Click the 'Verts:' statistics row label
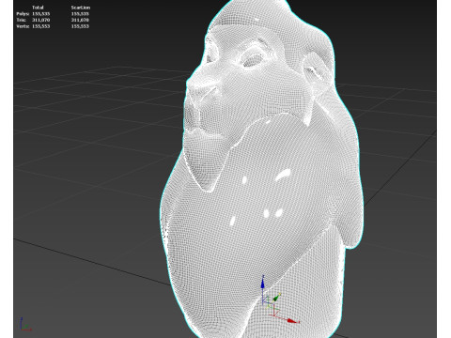451x338 pixels. [23, 26]
